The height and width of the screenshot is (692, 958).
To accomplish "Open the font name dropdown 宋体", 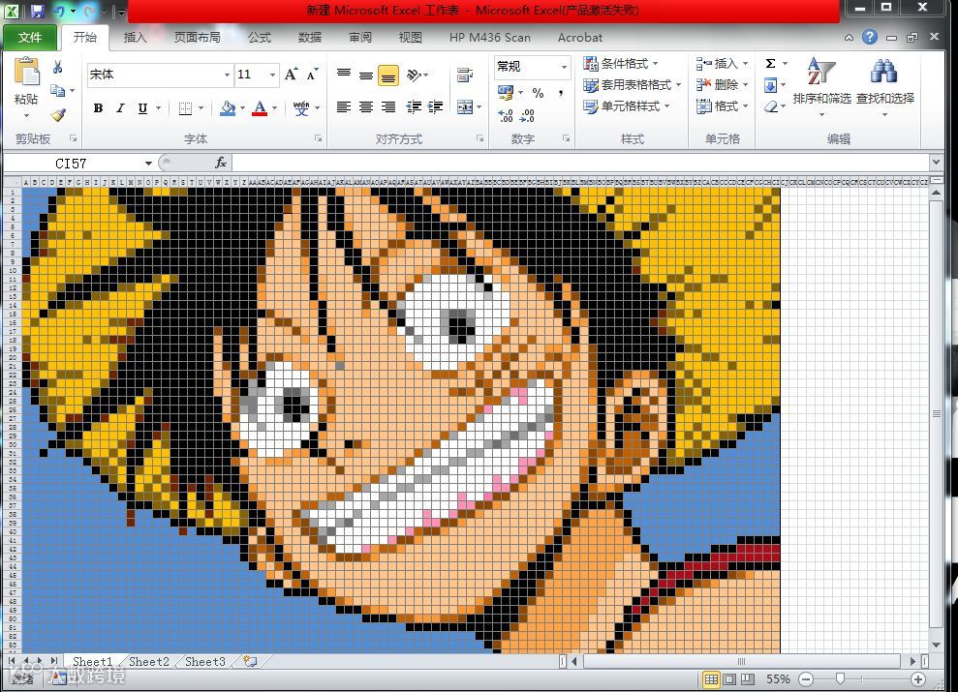I will tap(227, 75).
